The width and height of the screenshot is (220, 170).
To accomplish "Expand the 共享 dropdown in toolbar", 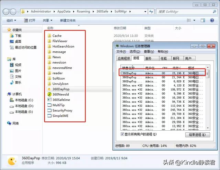I will coord(47,21).
